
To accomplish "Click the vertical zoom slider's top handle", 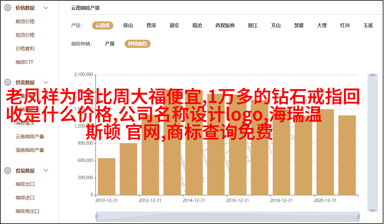I will [373, 75].
